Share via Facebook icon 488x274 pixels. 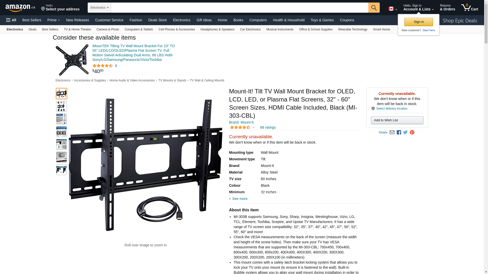[399, 132]
